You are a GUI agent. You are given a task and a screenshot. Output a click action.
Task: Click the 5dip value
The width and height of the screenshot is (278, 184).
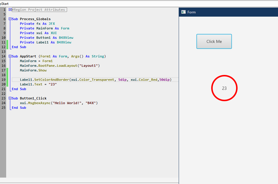click(122, 80)
